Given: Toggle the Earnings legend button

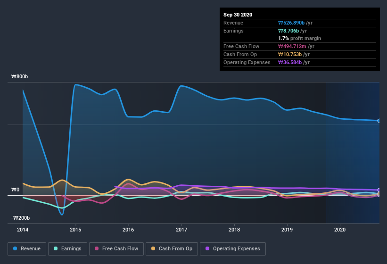Looking at the screenshot, I should [x=67, y=249].
